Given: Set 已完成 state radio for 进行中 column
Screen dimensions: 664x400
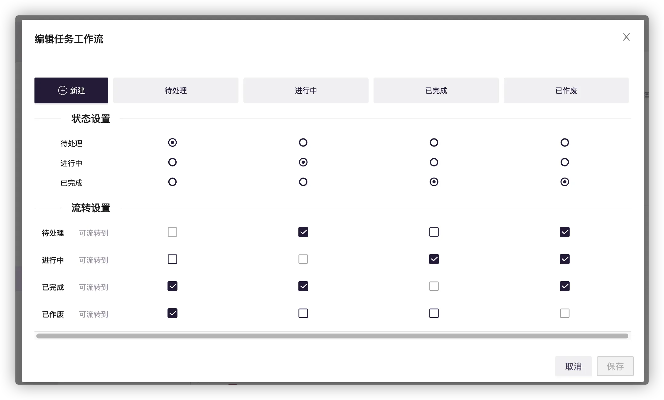Looking at the screenshot, I should pyautogui.click(x=303, y=182).
